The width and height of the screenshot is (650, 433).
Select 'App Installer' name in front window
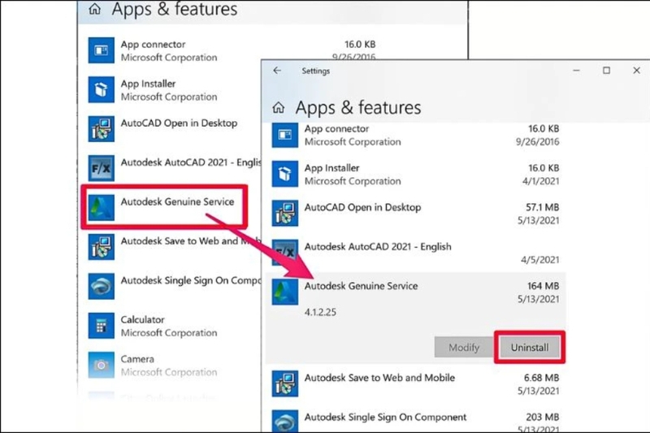pyautogui.click(x=331, y=168)
